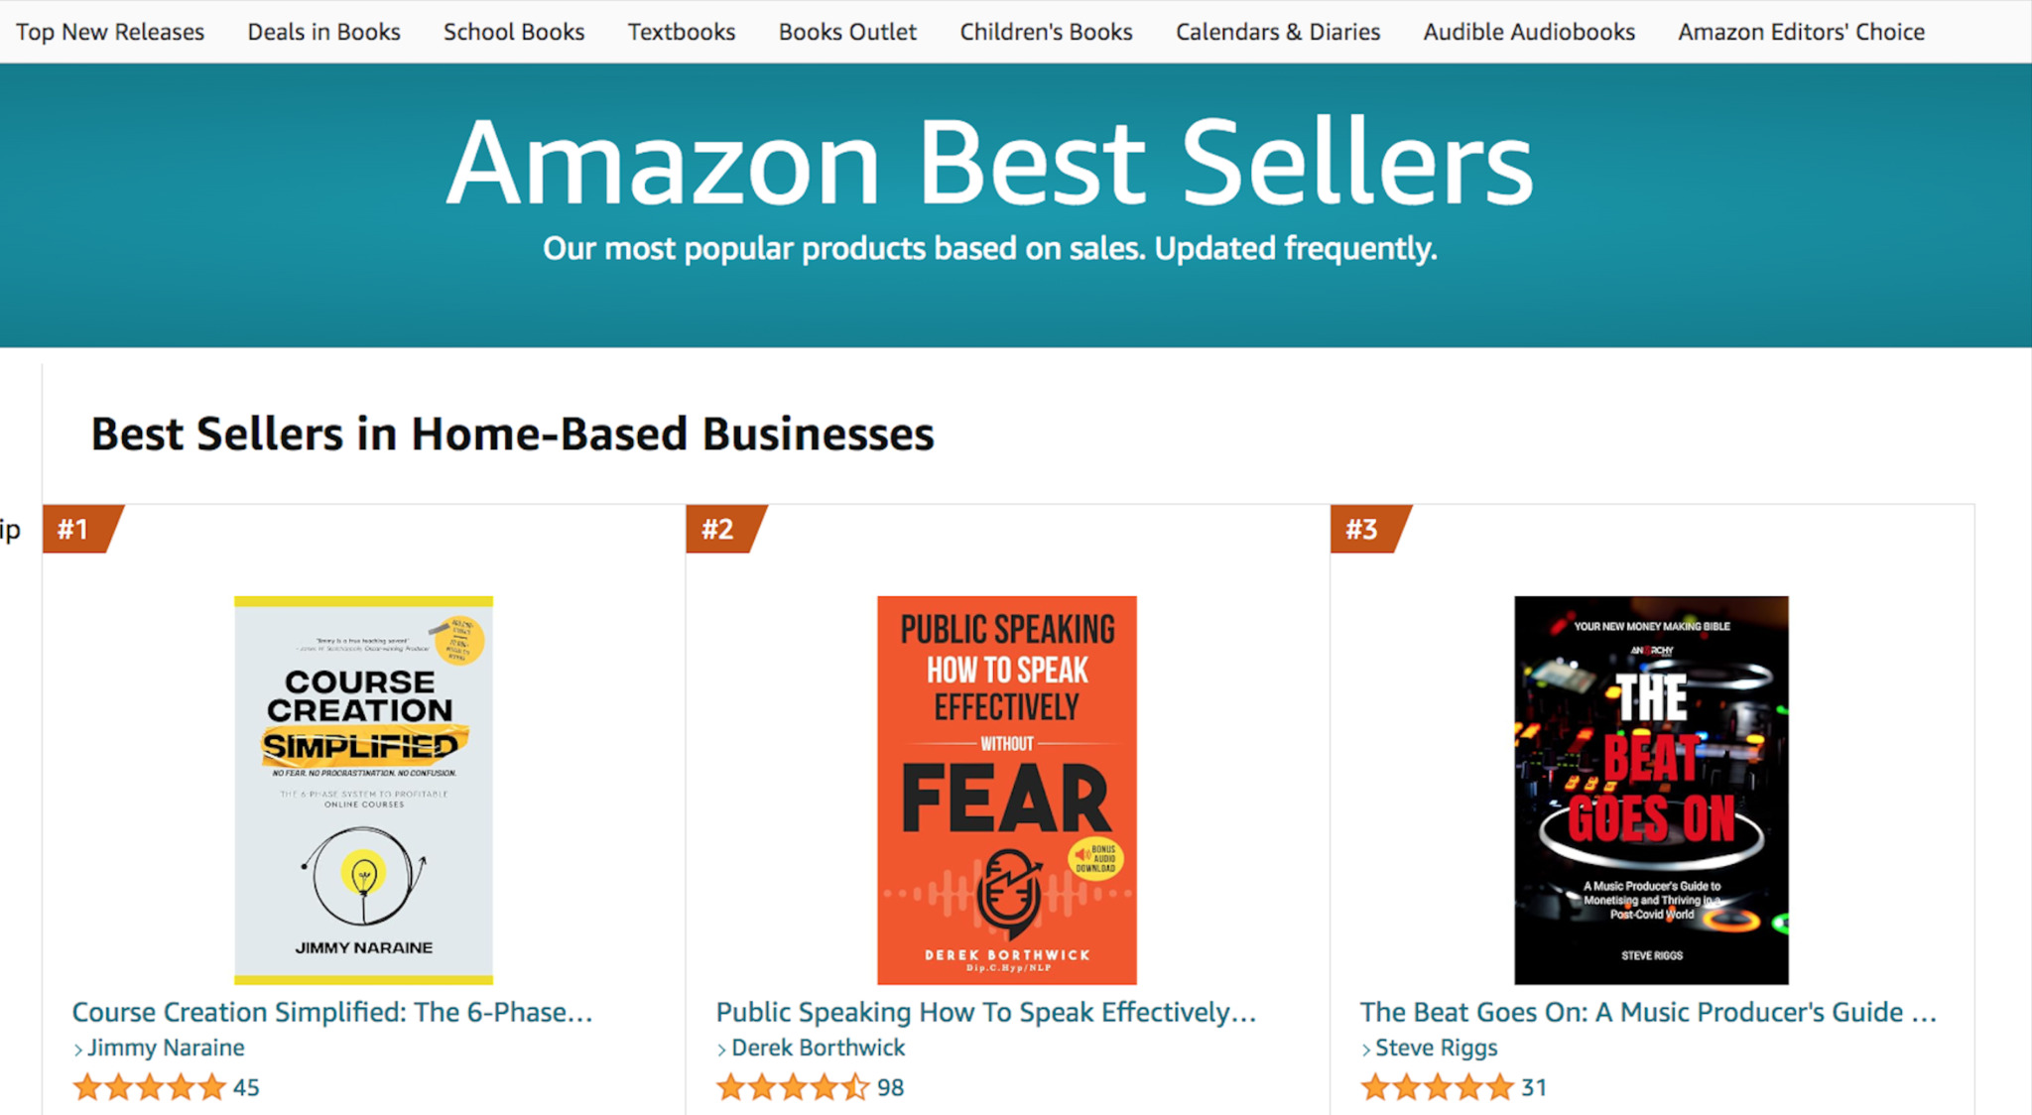This screenshot has width=2032, height=1115.
Task: Open Calendars & Diaries section
Action: coord(1278,32)
